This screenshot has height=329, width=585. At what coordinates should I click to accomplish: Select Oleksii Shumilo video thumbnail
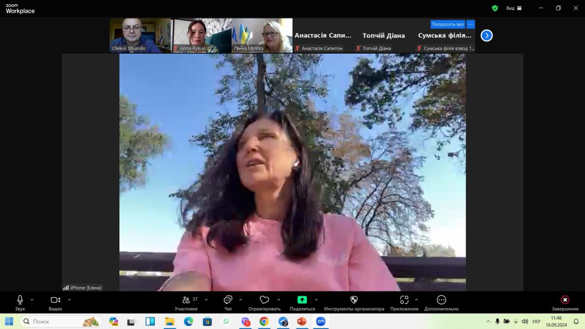140,35
